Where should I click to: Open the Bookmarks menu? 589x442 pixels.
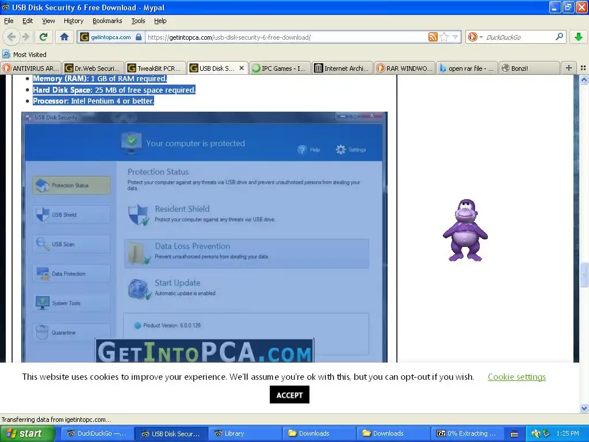point(108,21)
